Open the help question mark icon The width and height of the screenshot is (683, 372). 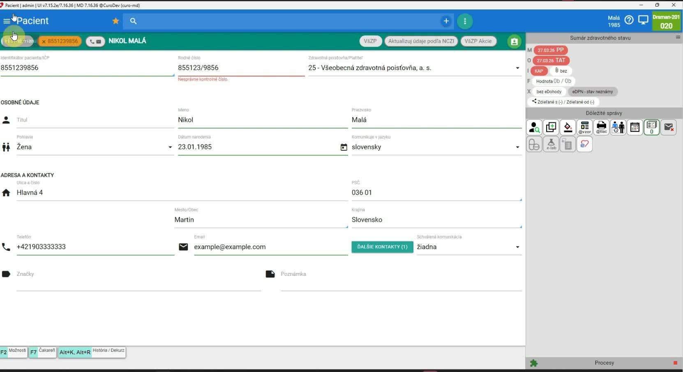click(629, 20)
